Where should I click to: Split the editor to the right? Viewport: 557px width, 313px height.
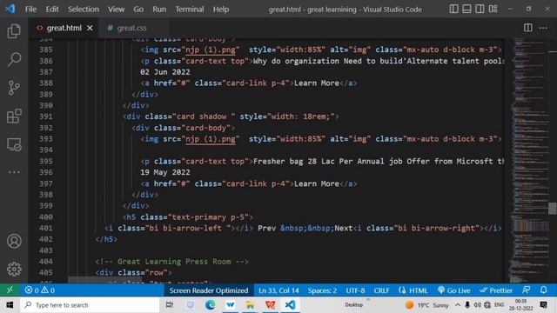click(x=528, y=28)
